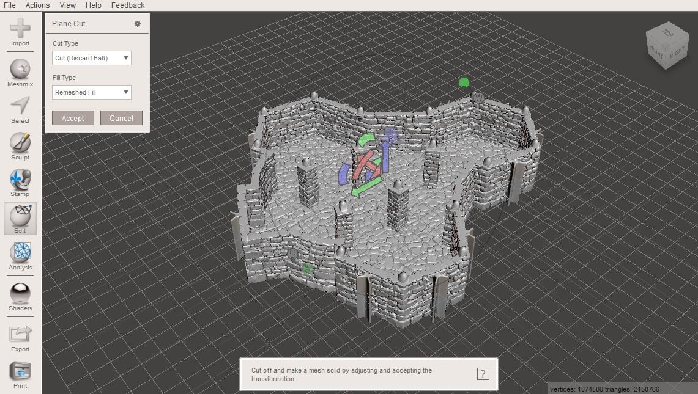Open the Edit tool menu
Viewport: 698px width, 394px height.
20,219
